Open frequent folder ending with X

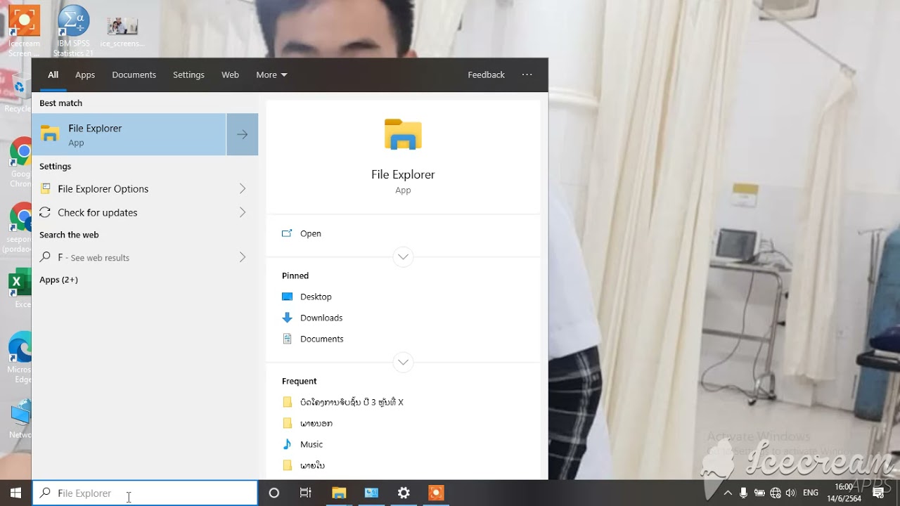352,402
